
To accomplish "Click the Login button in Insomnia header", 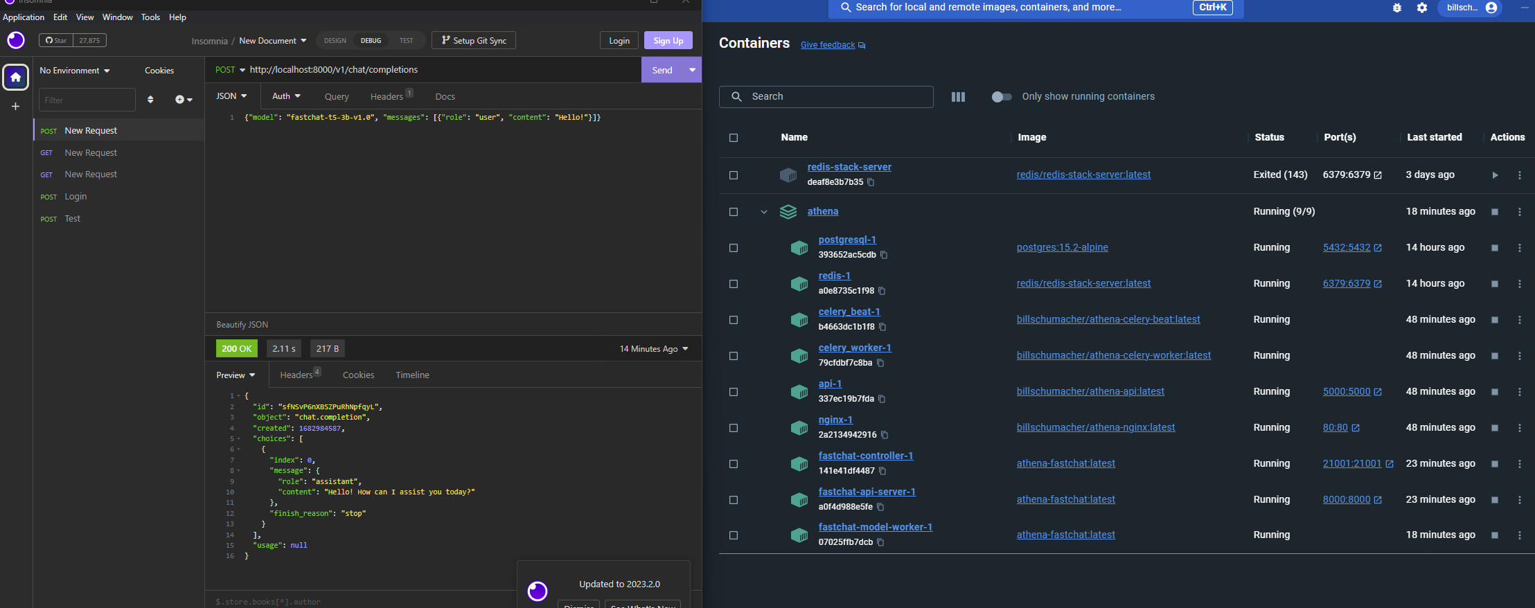I will pos(619,41).
